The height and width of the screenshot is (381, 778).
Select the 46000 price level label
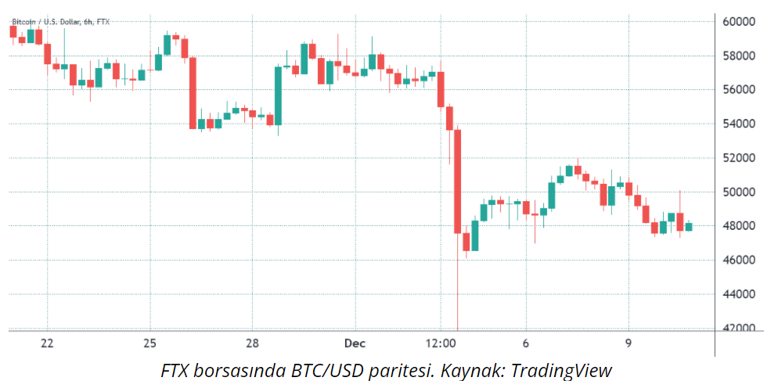coord(739,260)
